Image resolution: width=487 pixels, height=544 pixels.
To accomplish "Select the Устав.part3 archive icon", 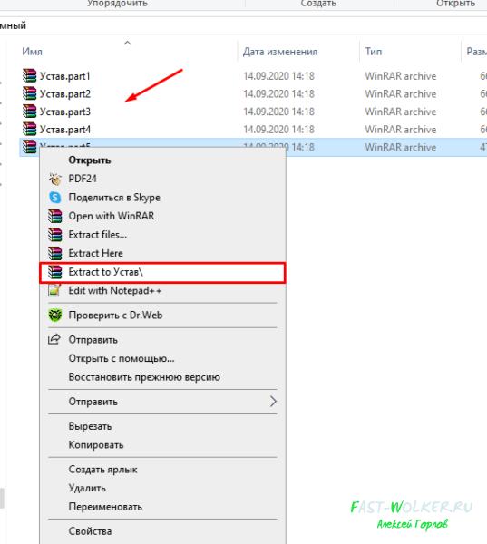I will point(30,111).
